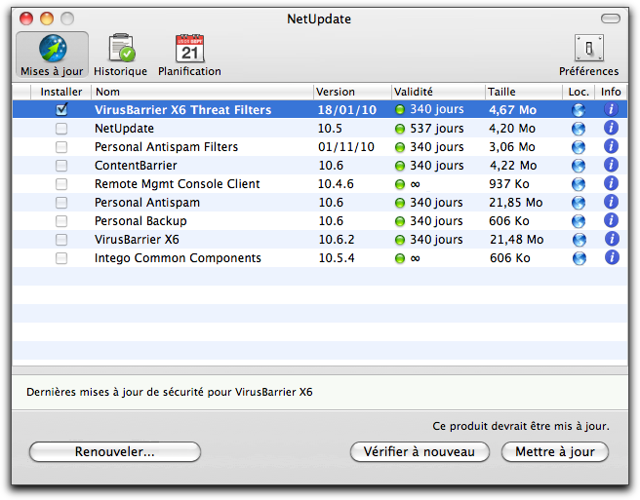The height and width of the screenshot is (500, 640).
Task: Sort by the Version column header
Action: coord(352,92)
